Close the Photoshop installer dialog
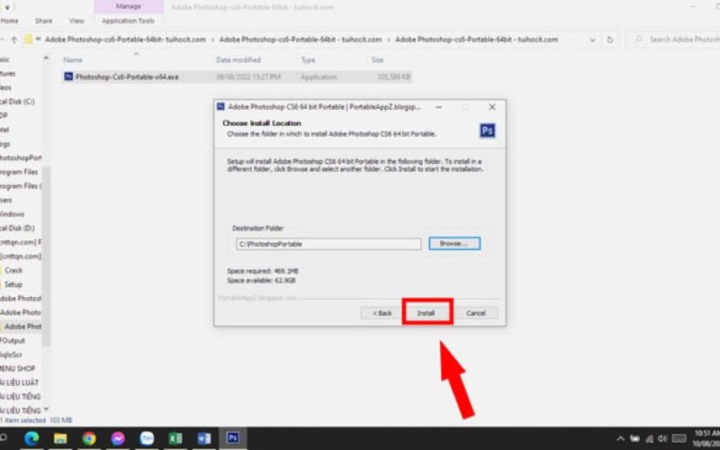The height and width of the screenshot is (450, 720). pyautogui.click(x=491, y=107)
